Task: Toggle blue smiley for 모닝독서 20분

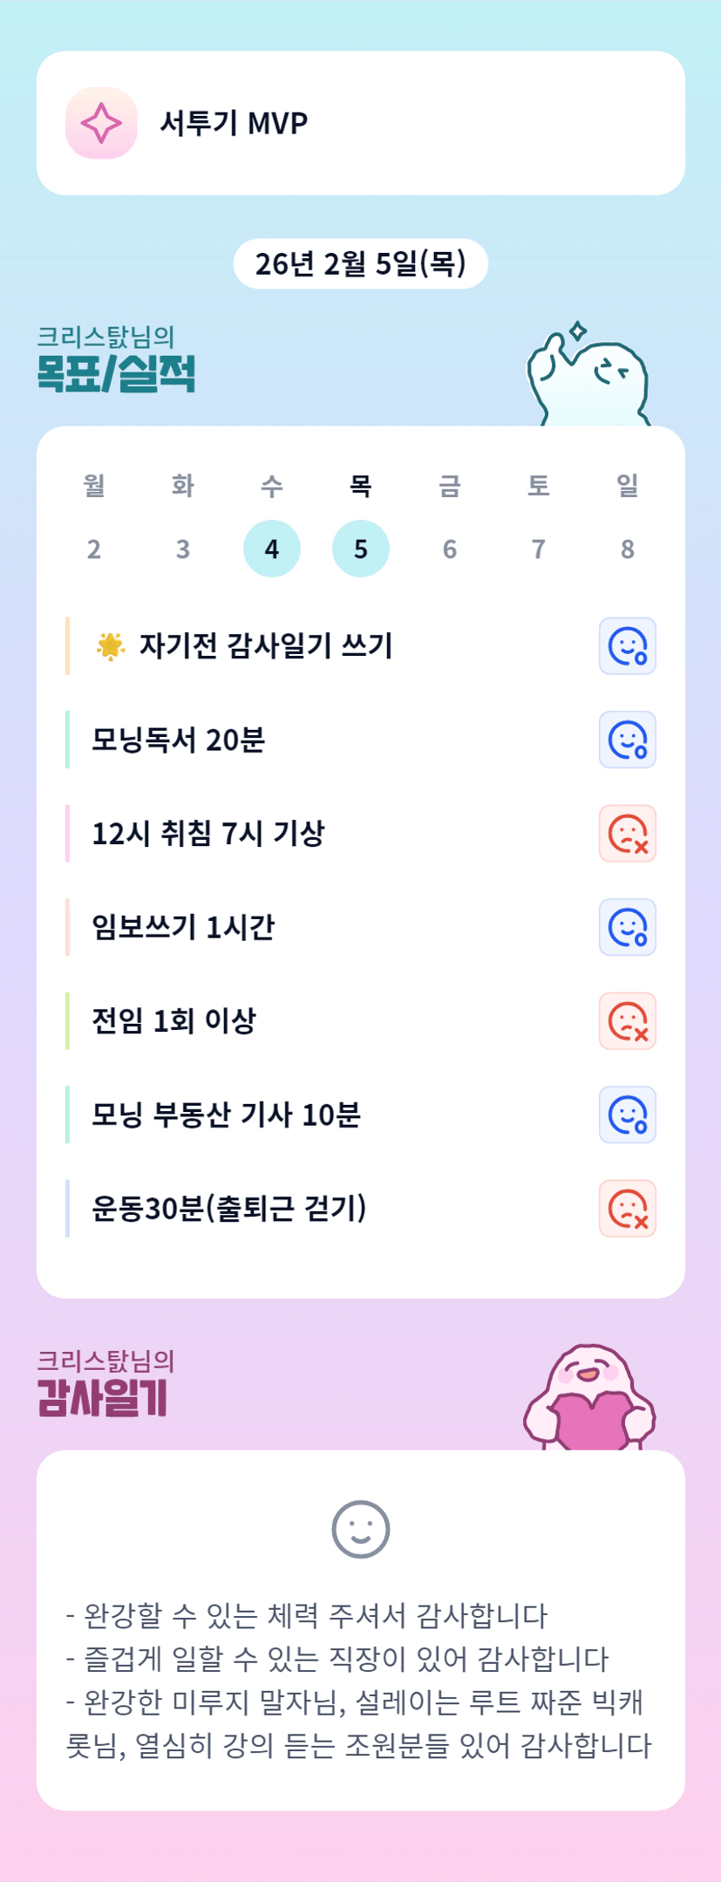Action: (x=627, y=740)
